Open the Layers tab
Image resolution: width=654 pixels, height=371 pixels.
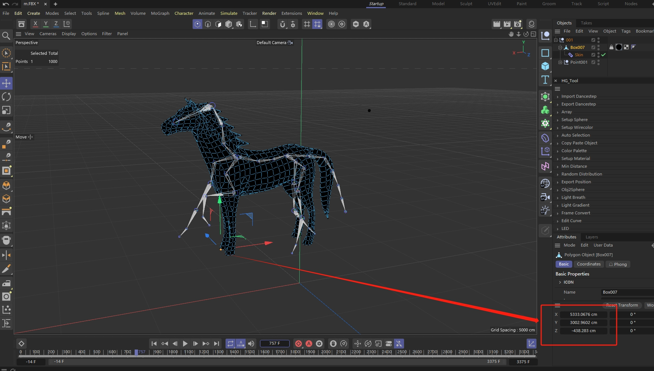click(591, 237)
